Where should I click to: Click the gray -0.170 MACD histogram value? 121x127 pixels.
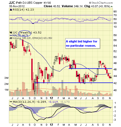[x=65, y=102]
